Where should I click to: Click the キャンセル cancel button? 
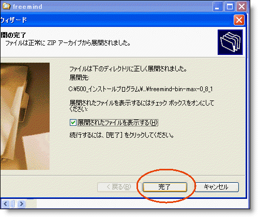click(x=217, y=187)
